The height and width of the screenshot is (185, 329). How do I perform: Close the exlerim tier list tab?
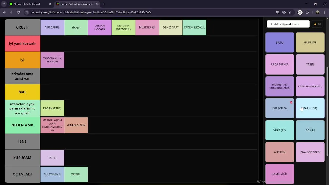click(x=97, y=4)
